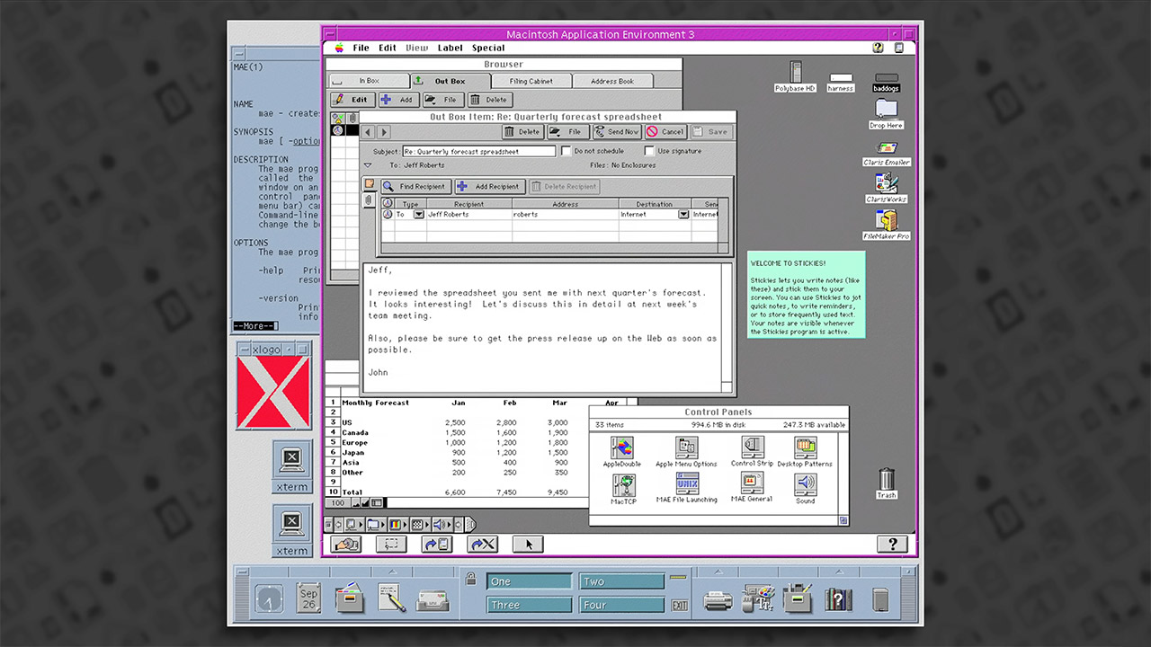Select the arrow pointer tool on bottom toolbar

528,544
